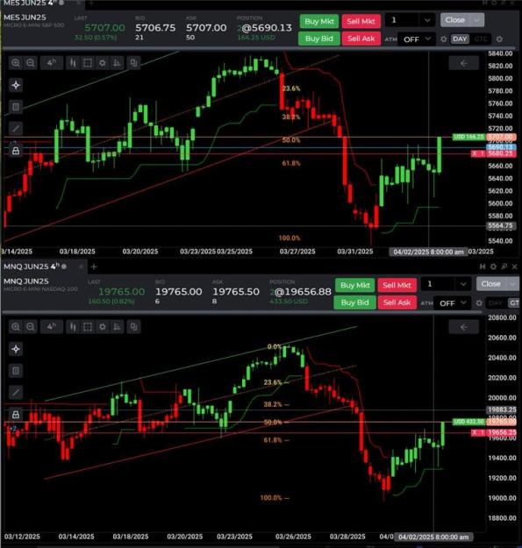522x548 pixels.
Task: Toggle lock icon on MES chart sidebar
Action: pos(16,151)
